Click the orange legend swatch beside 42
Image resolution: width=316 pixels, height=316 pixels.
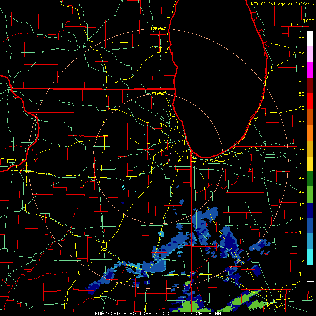pyautogui.click(x=310, y=133)
